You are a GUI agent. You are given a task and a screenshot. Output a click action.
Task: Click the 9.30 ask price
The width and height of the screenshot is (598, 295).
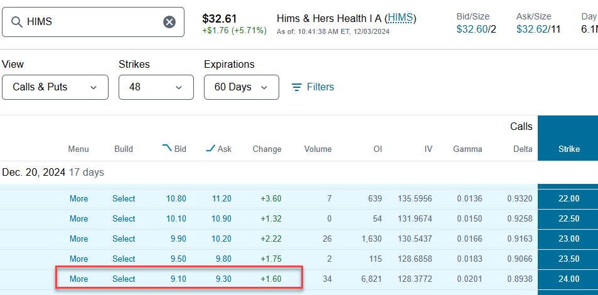[223, 279]
